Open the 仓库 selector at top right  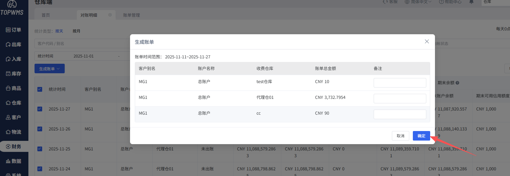495,2
